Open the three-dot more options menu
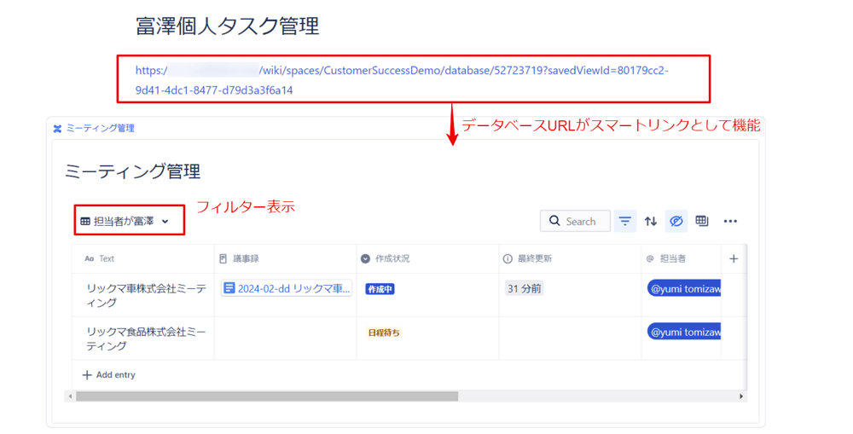 point(730,221)
